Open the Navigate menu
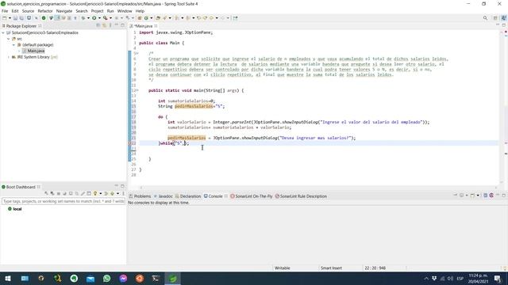 coord(64,11)
